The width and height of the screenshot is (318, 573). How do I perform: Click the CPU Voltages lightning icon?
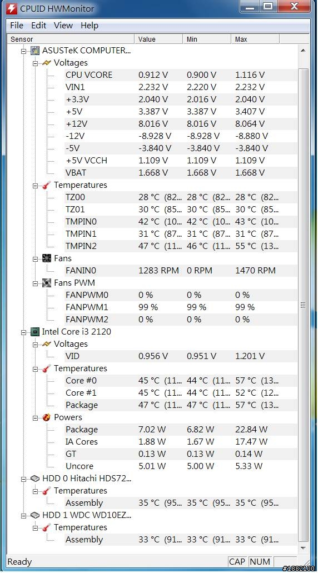46,344
